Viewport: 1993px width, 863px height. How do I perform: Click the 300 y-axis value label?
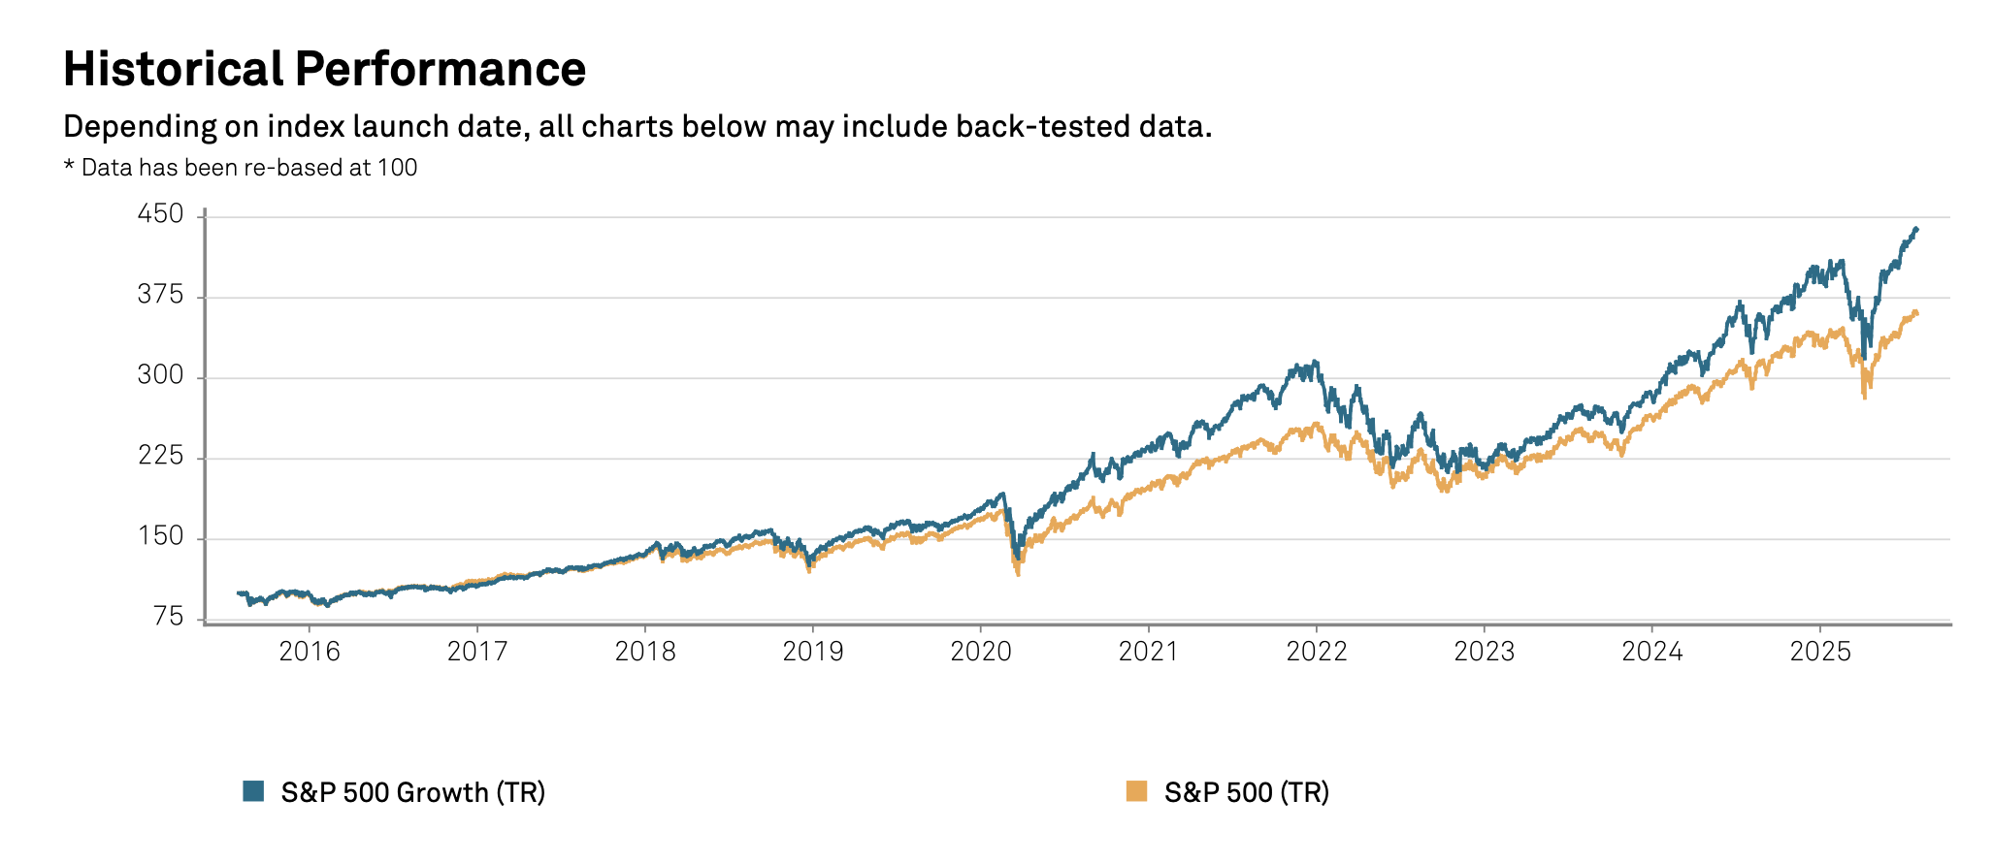coord(161,375)
